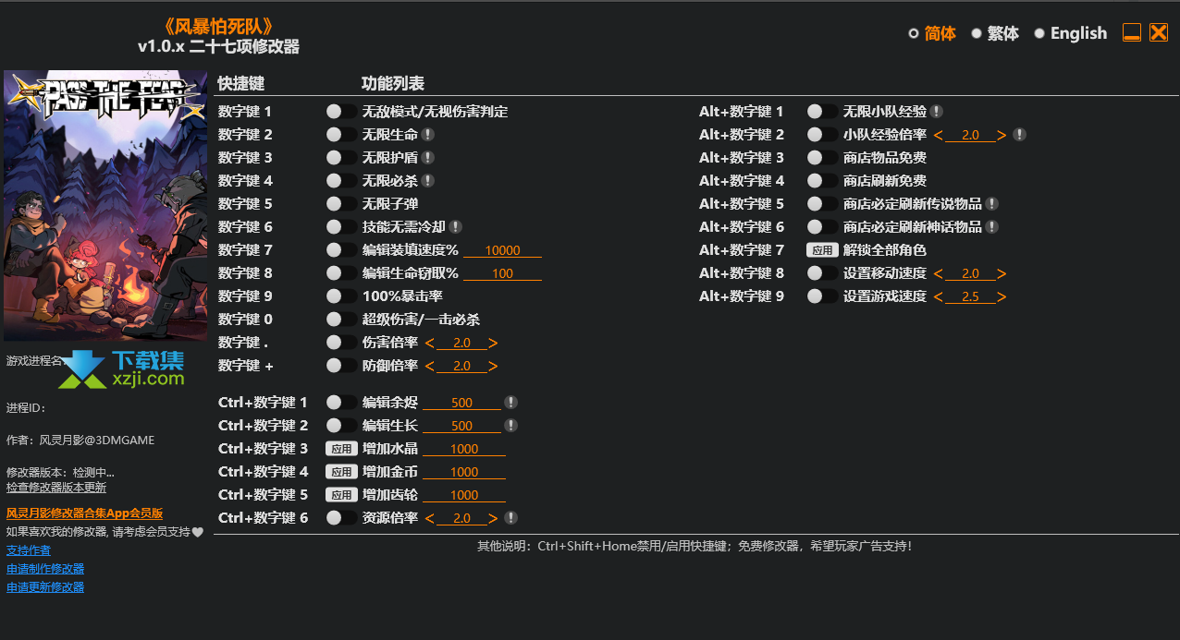1180x640 pixels.
Task: Click info icon next to 编辑生长 value
Action: tap(510, 426)
